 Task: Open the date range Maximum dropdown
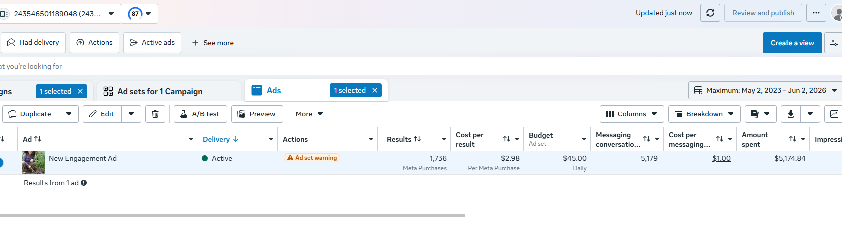tap(766, 90)
